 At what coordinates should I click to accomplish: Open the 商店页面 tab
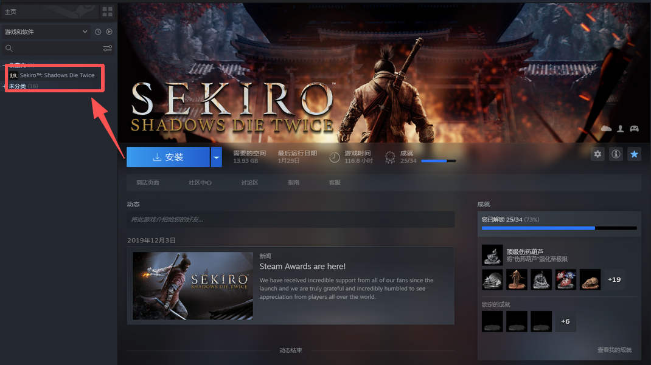point(148,182)
